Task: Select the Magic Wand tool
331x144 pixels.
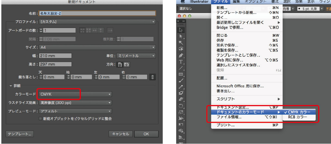Action: tap(181, 43)
